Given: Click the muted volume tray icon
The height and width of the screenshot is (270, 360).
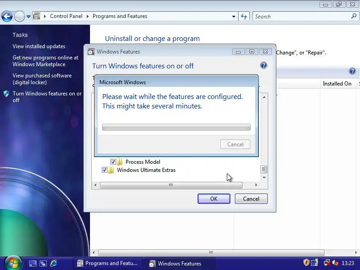Looking at the screenshot, I should pyautogui.click(x=335, y=262).
